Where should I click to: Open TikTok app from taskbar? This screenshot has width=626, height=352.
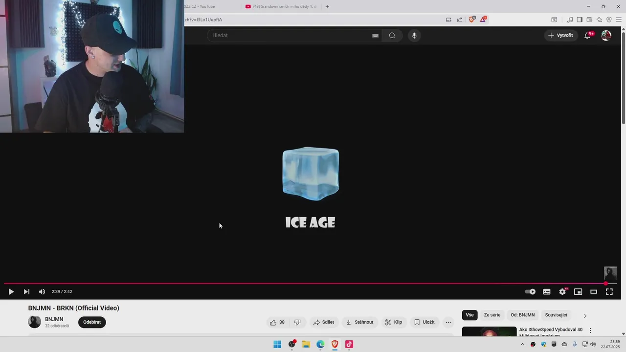[x=349, y=344]
